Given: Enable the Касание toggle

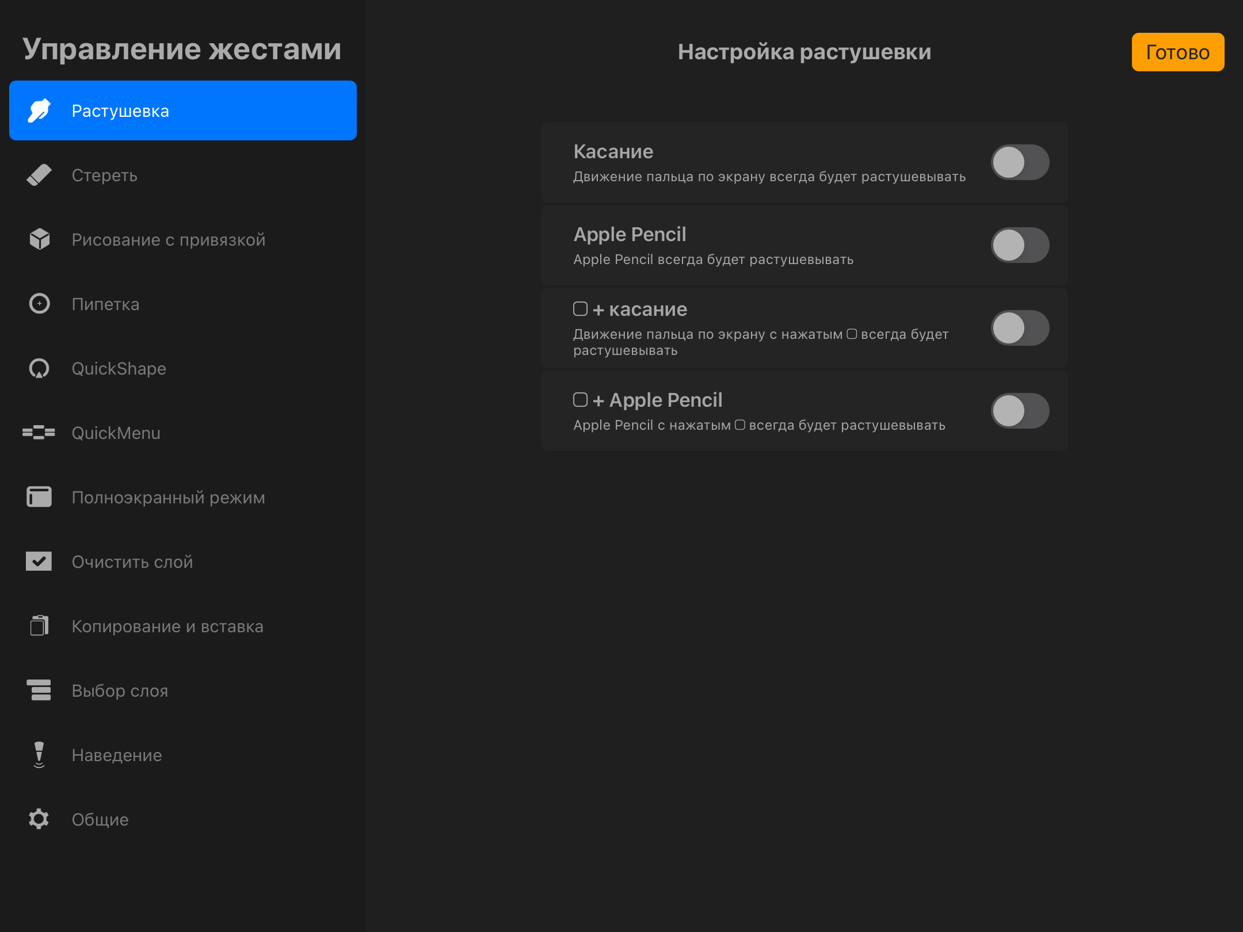Looking at the screenshot, I should [x=1020, y=162].
